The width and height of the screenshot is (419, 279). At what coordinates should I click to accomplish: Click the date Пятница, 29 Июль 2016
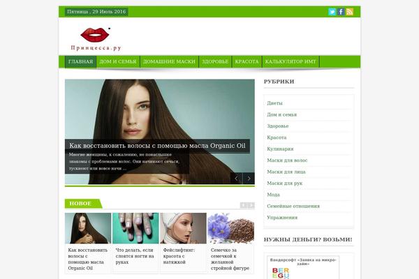click(96, 12)
